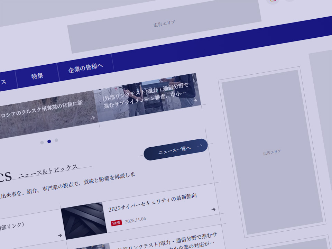The width and height of the screenshot is (332, 249).
Task: Click the tall sidebar 広告エリア
Action: point(272,152)
